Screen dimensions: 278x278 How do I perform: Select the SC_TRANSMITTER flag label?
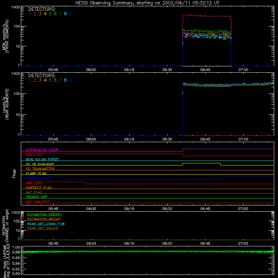pyautogui.click(x=40, y=169)
